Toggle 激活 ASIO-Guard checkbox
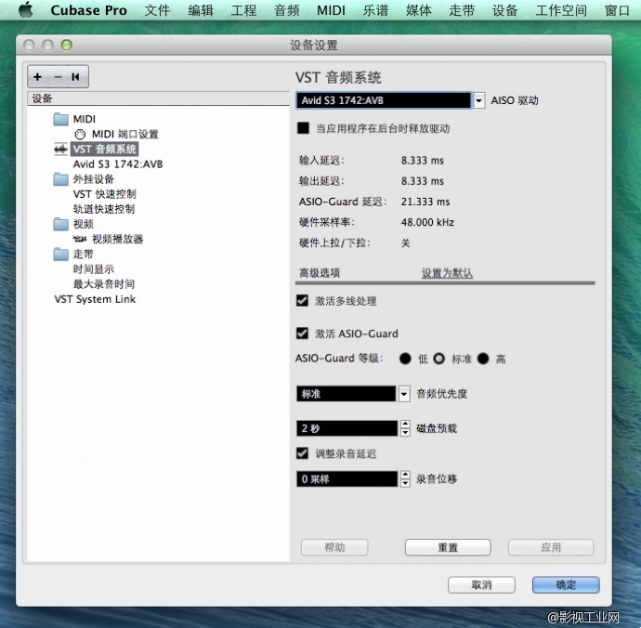Viewport: 641px width, 628px height. coord(303,334)
